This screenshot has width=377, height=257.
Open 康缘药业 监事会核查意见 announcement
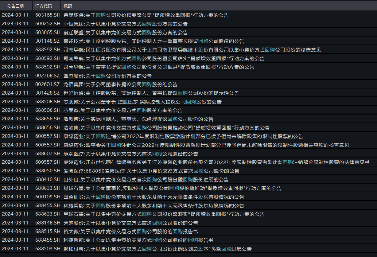tap(206, 145)
